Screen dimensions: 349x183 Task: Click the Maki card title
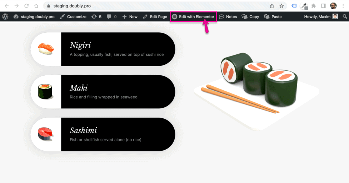tap(79, 88)
